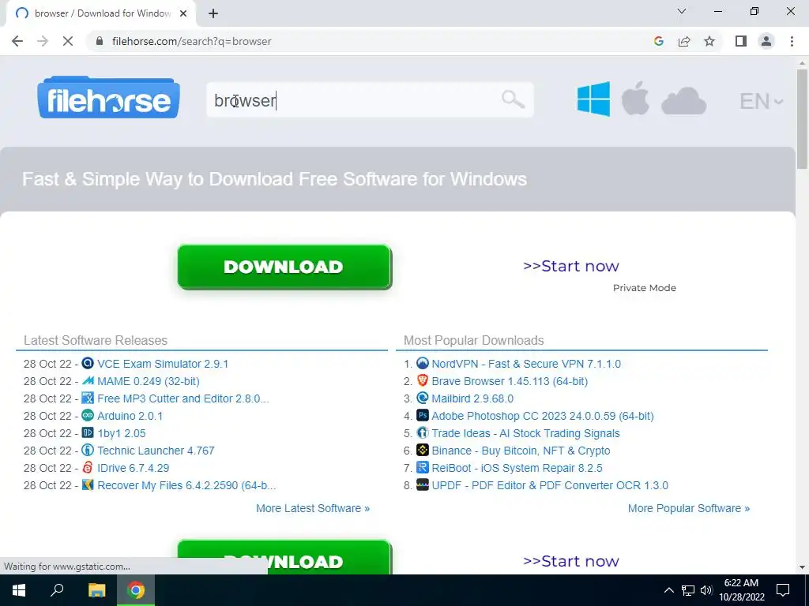Open the Chrome profile avatar
The width and height of the screenshot is (809, 606).
tap(766, 41)
